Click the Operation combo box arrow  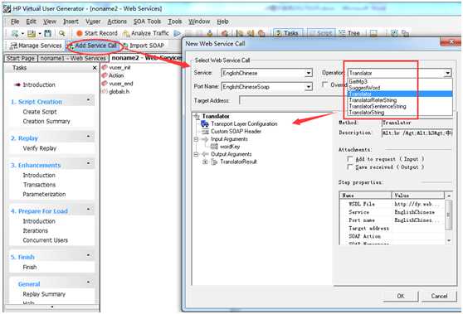pos(448,73)
